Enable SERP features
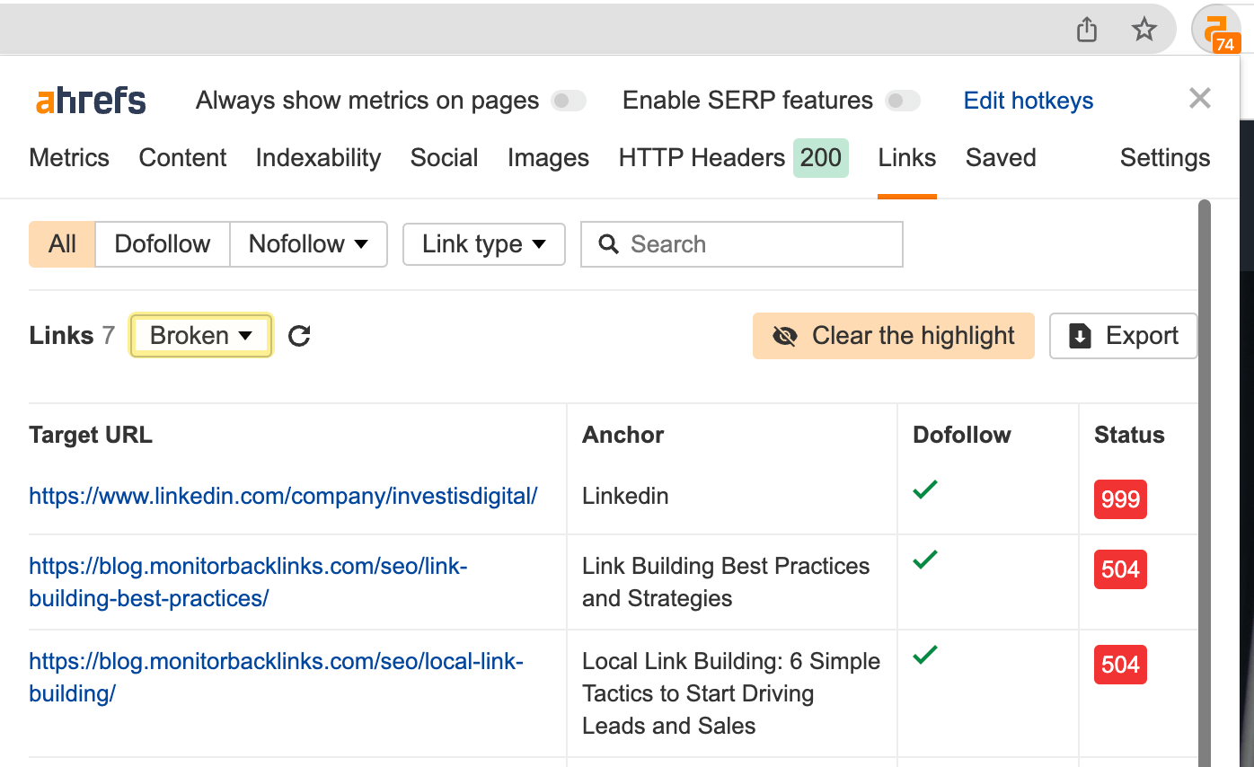 [904, 101]
